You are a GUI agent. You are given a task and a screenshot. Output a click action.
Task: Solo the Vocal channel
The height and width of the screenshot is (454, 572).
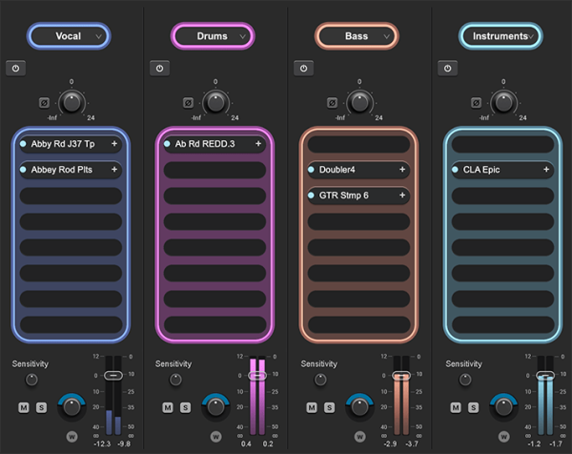click(x=41, y=407)
